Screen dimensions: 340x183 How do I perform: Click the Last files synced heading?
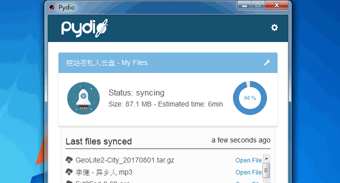coord(98,141)
